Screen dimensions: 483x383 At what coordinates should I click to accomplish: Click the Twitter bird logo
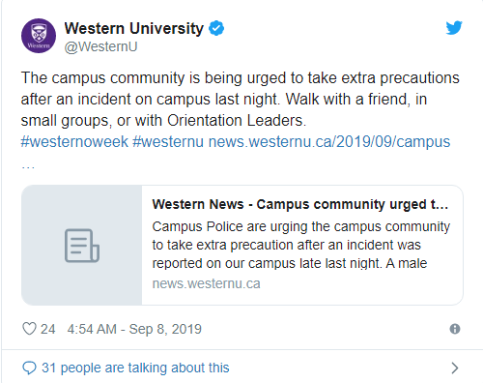(x=454, y=28)
